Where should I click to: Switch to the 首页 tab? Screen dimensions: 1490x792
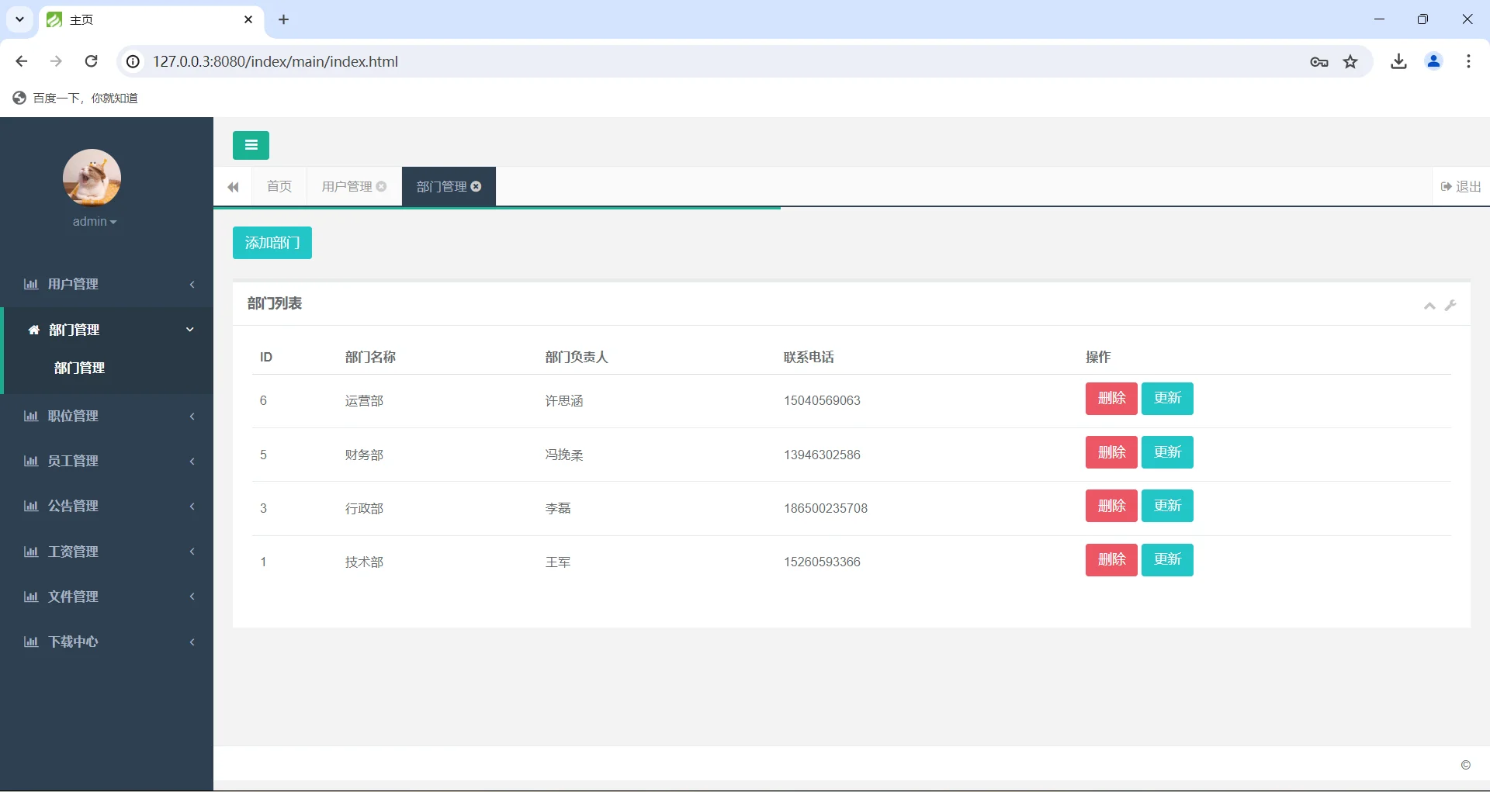pos(279,186)
